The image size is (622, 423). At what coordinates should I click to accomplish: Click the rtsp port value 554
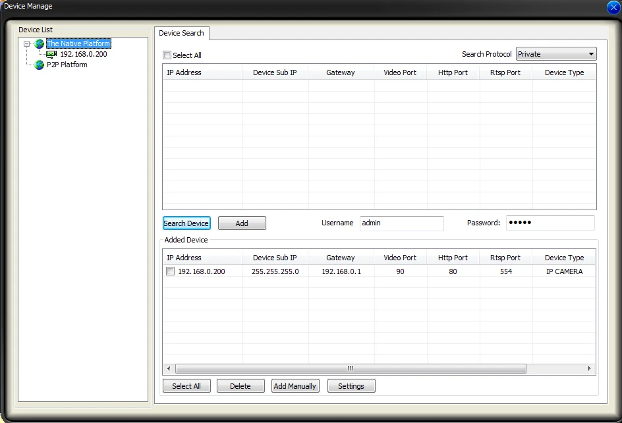(506, 272)
